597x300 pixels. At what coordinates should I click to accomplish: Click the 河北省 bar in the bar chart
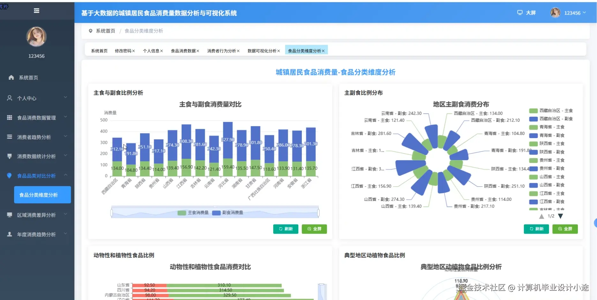tap(228, 149)
